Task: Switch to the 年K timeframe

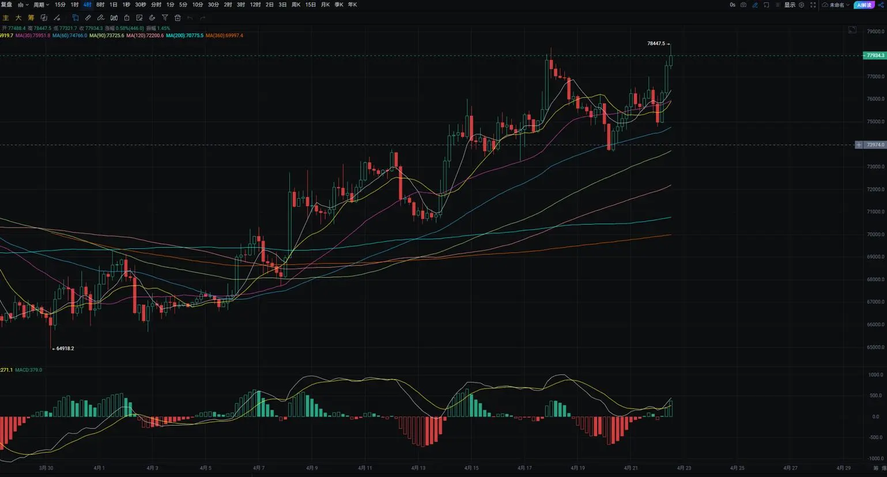Action: click(x=353, y=5)
